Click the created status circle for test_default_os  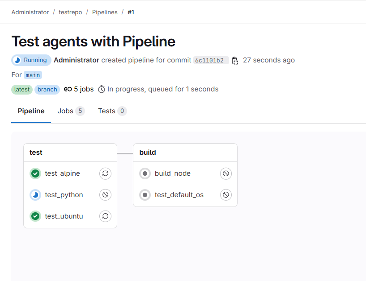point(145,195)
